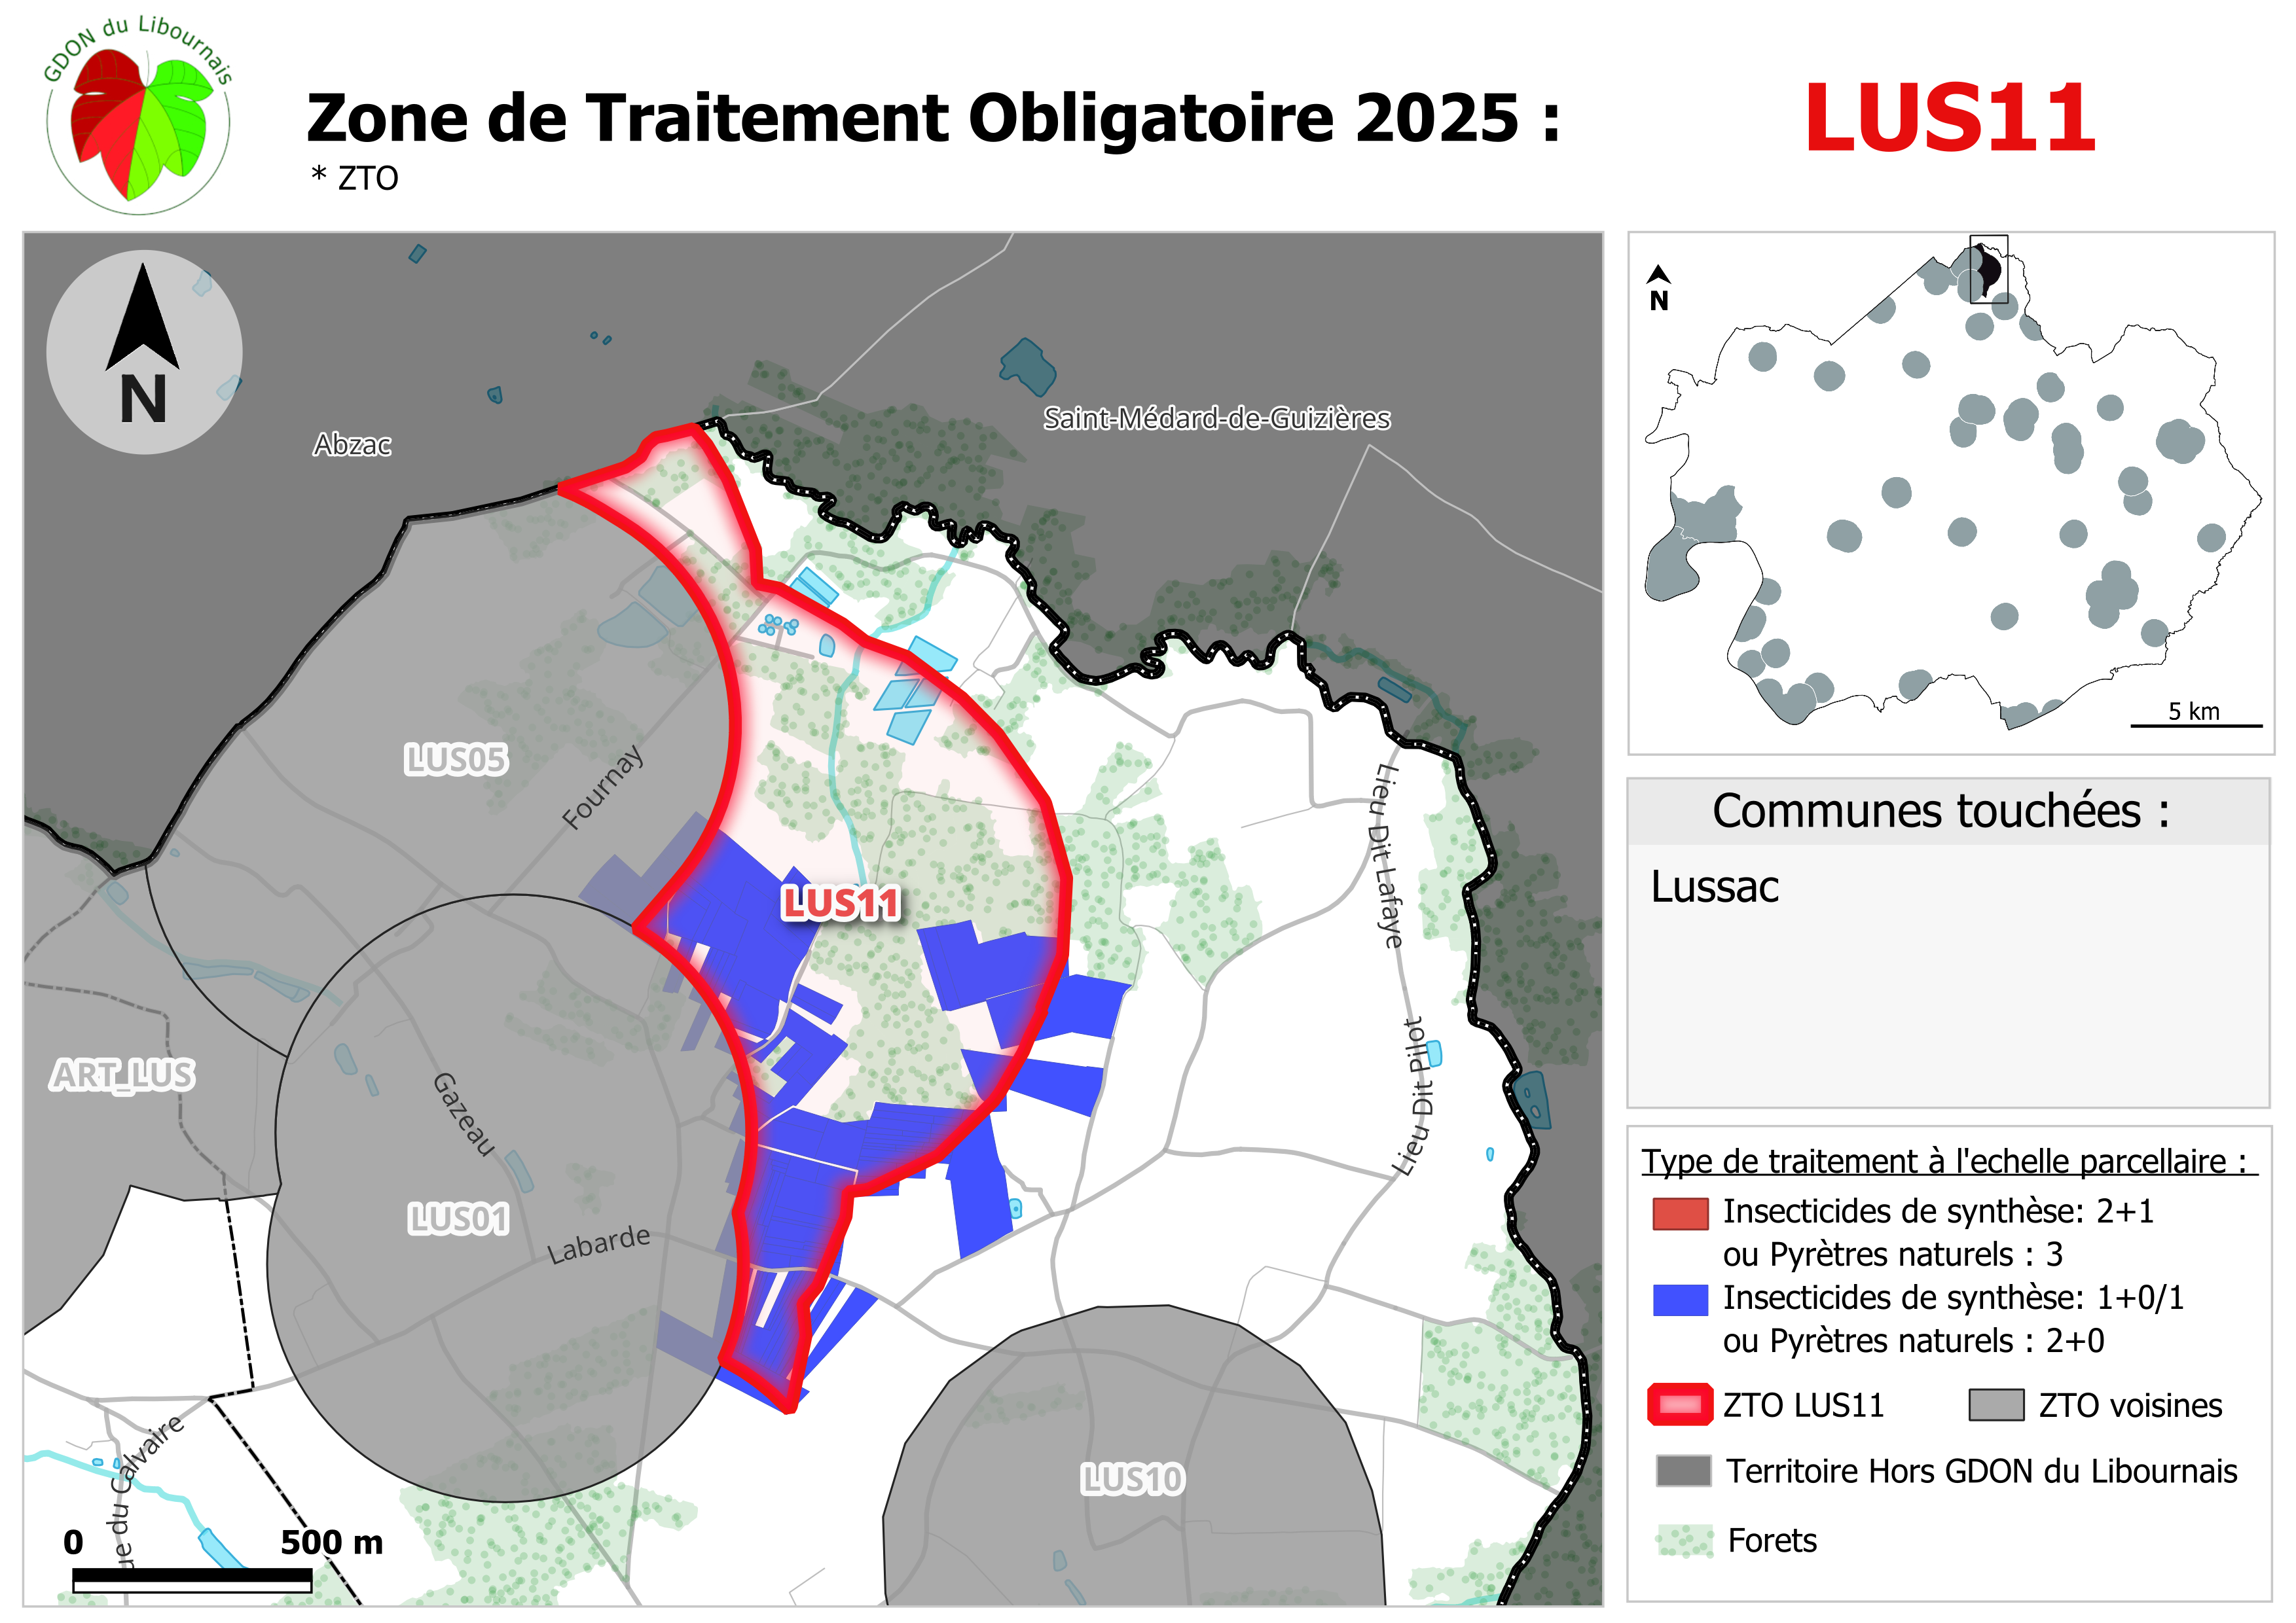The image size is (2296, 1623).
Task: Click the Fournay place name
Action: [x=602, y=787]
